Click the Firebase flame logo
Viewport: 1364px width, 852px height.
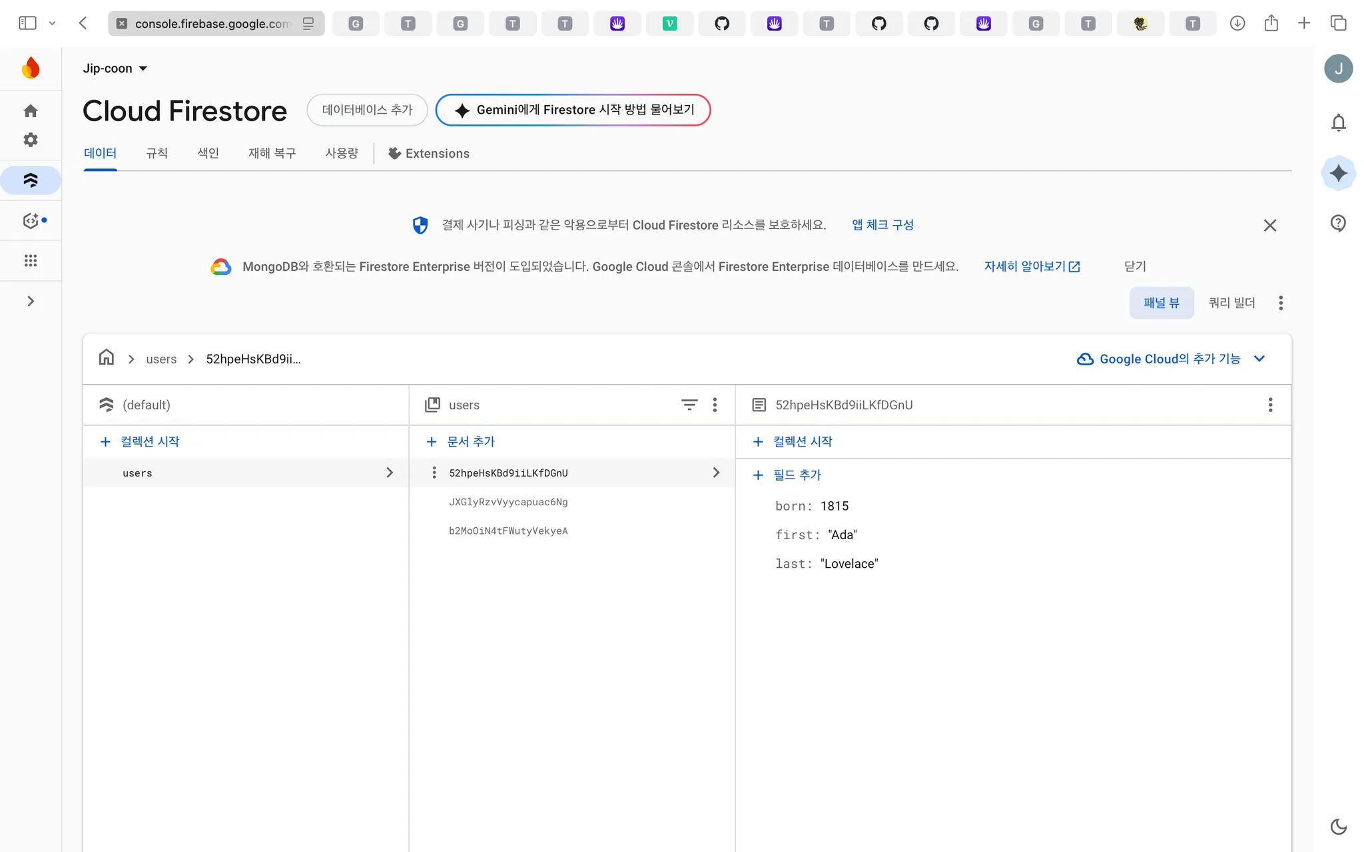pos(31,69)
